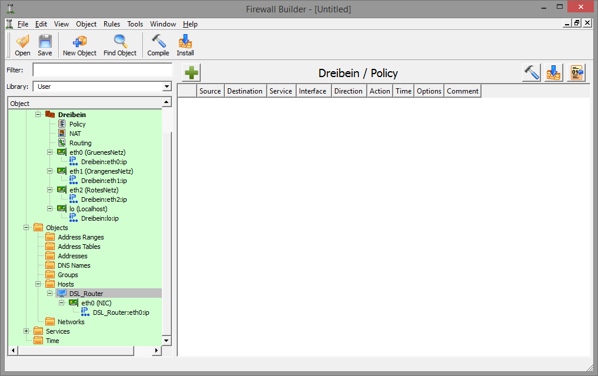The width and height of the screenshot is (598, 376).
Task: Click the Open toolbar icon
Action: click(x=22, y=45)
